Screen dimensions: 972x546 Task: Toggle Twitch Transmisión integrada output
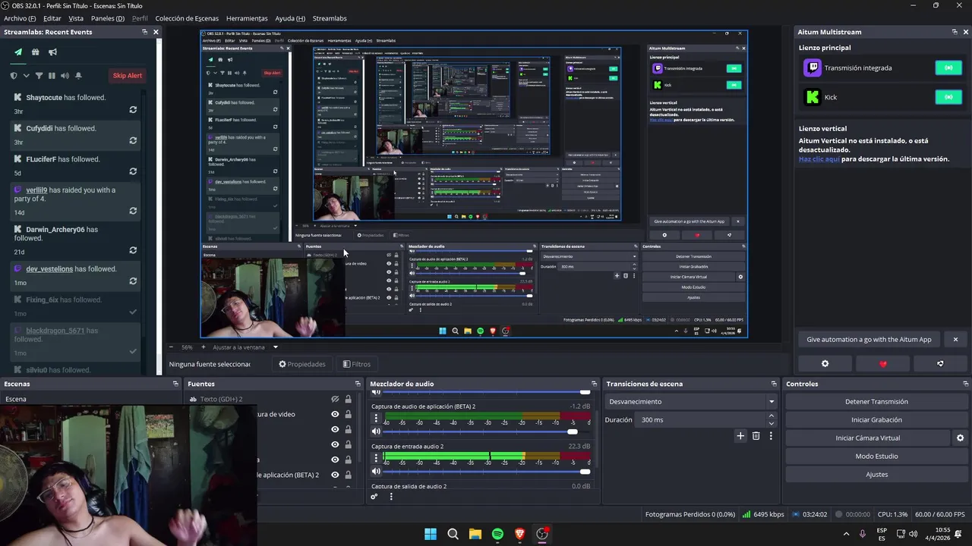tap(948, 67)
